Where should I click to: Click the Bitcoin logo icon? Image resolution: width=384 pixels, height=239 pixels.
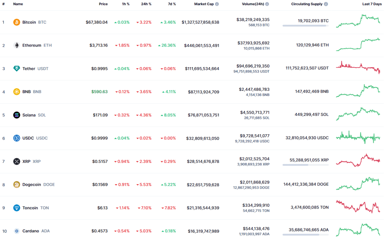tap(16, 22)
